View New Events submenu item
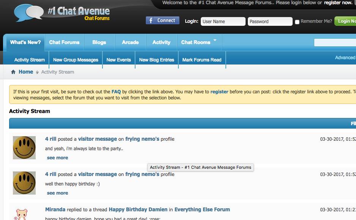 point(119,60)
